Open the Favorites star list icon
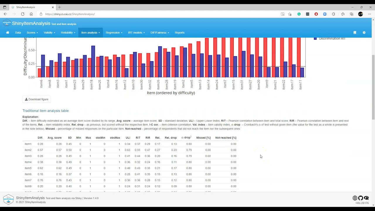The image size is (375, 211). (x=343, y=14)
